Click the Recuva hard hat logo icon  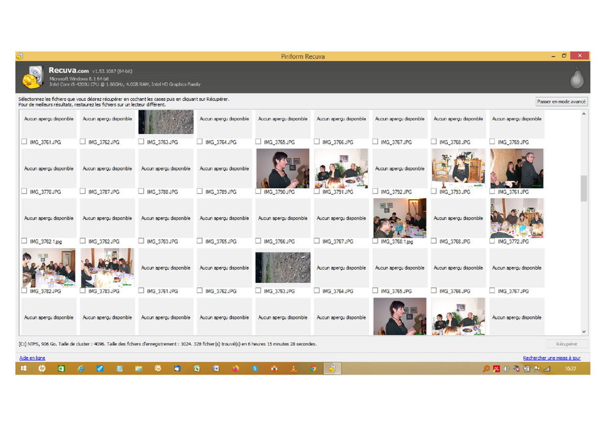32,78
